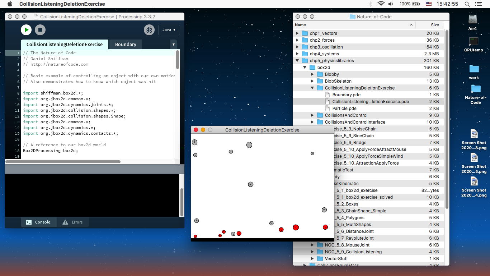
Task: Click the Wi-Fi status icon
Action: tap(381, 4)
